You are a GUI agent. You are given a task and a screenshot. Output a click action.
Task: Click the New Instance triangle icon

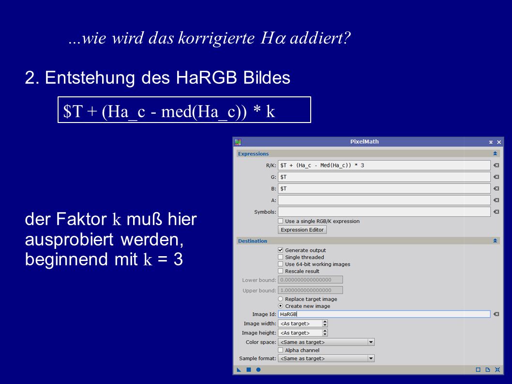point(239,369)
